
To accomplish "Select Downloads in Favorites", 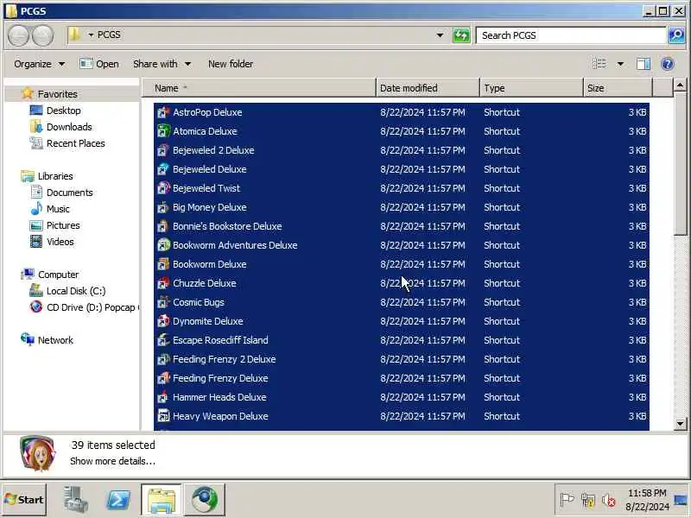I will [61, 127].
